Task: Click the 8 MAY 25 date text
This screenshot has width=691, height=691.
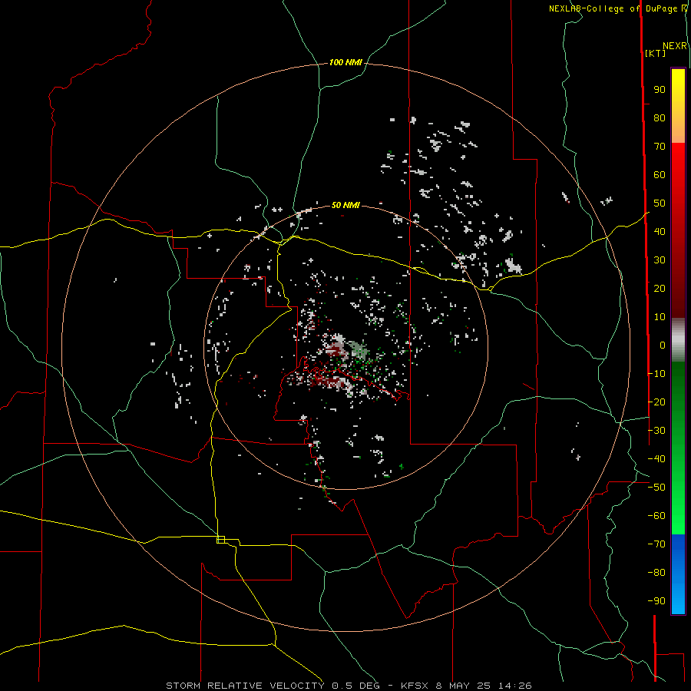Action: tap(463, 686)
